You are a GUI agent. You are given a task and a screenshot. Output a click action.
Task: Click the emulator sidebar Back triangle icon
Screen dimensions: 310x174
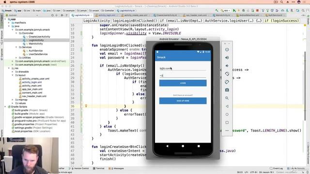[x=227, y=106]
